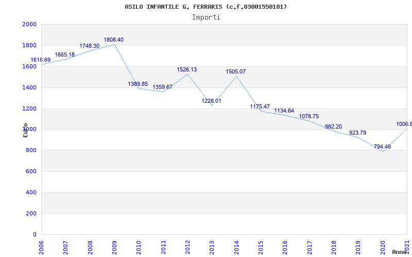Viewport: 412px width, 257px height.
Task: Click year 2010 on x-axis
Action: tap(139, 247)
